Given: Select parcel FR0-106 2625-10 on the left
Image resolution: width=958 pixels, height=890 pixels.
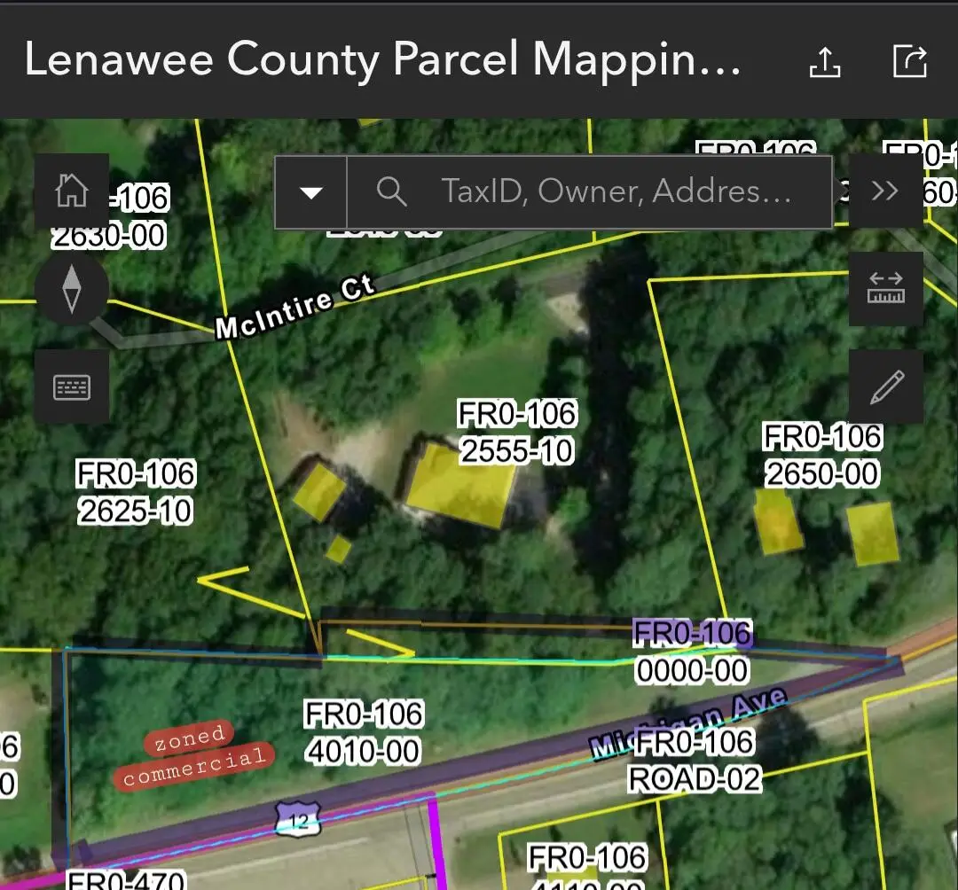Looking at the screenshot, I should (x=135, y=493).
